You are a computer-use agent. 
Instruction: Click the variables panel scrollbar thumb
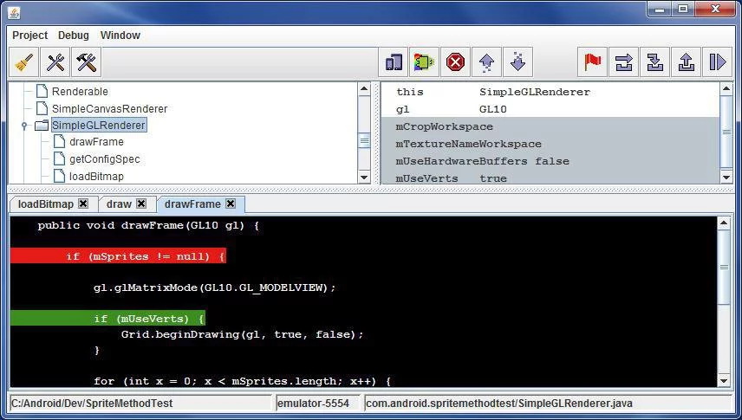point(726,132)
